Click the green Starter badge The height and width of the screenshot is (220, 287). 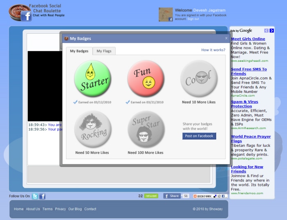(x=93, y=79)
